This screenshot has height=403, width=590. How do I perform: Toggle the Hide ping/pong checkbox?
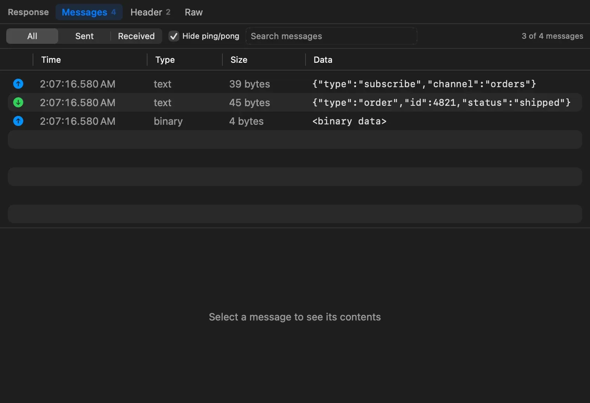pyautogui.click(x=174, y=36)
